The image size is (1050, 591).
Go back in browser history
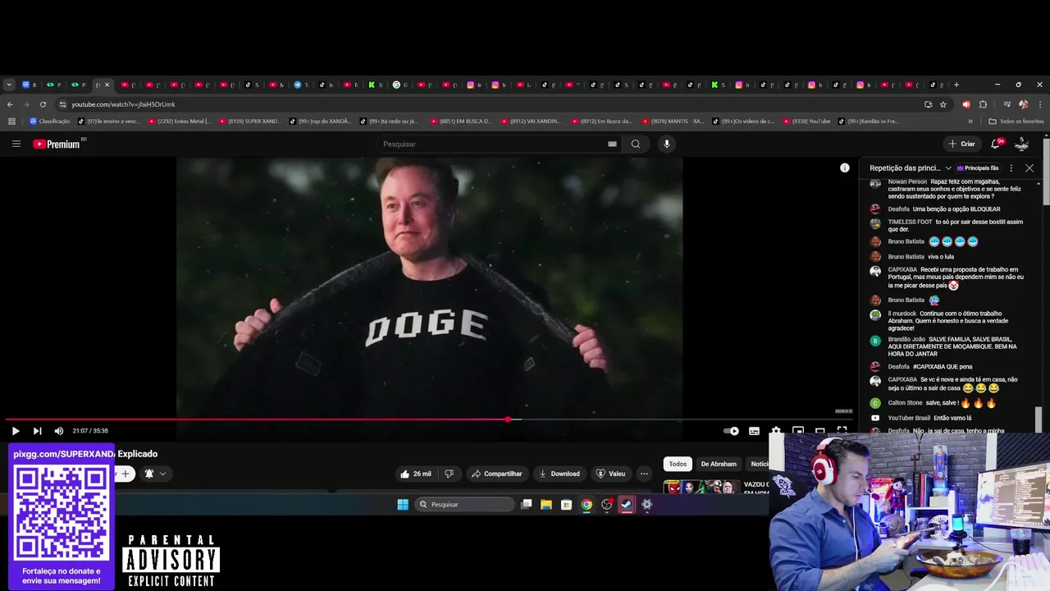10,104
